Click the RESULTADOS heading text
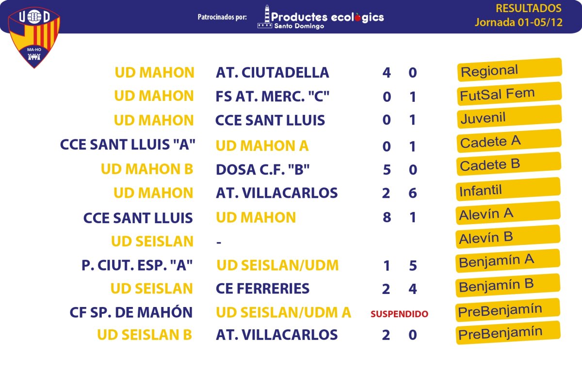The height and width of the screenshot is (388, 582). (529, 8)
